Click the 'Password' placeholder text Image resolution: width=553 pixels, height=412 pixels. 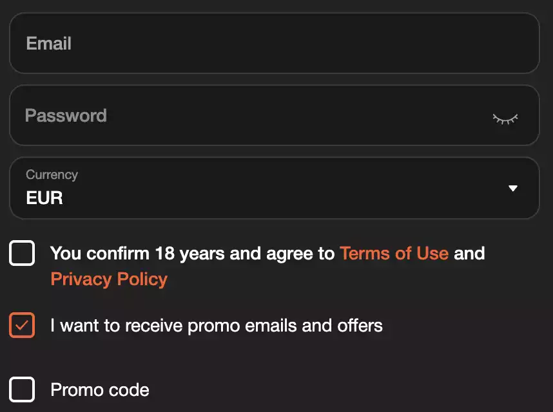66,116
